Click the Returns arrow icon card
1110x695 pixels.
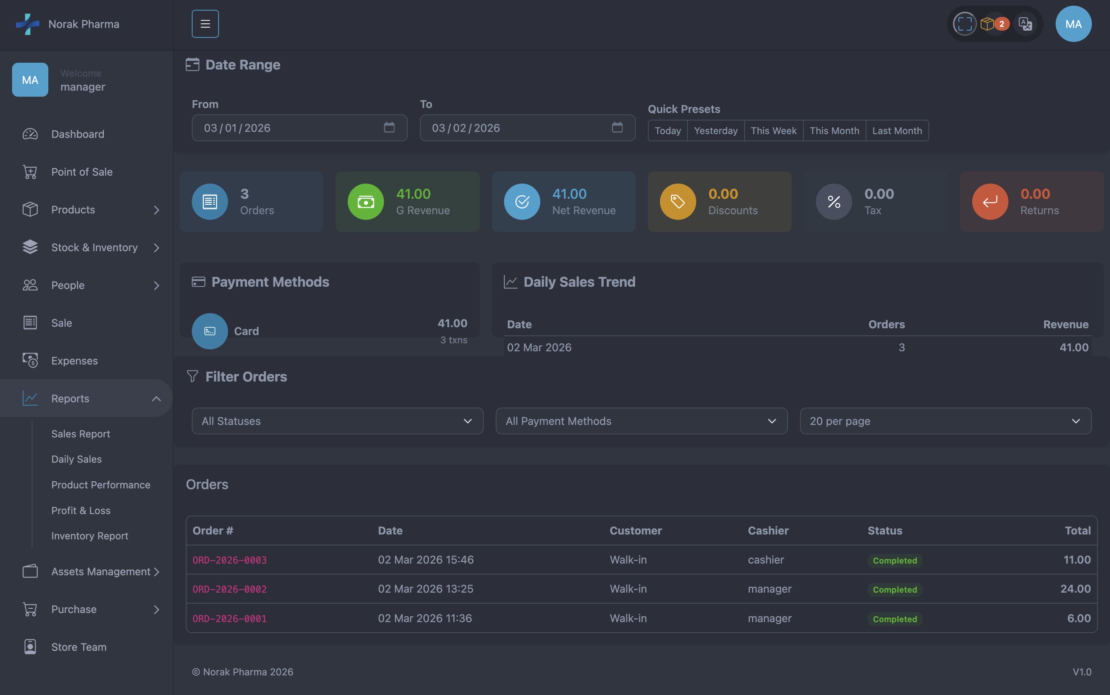point(990,202)
